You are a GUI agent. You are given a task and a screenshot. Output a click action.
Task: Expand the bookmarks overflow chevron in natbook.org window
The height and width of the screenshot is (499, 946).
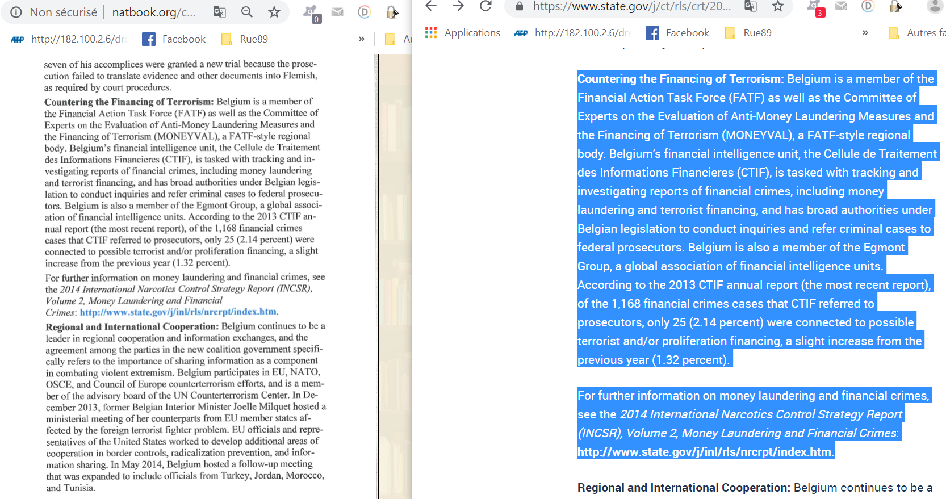362,39
